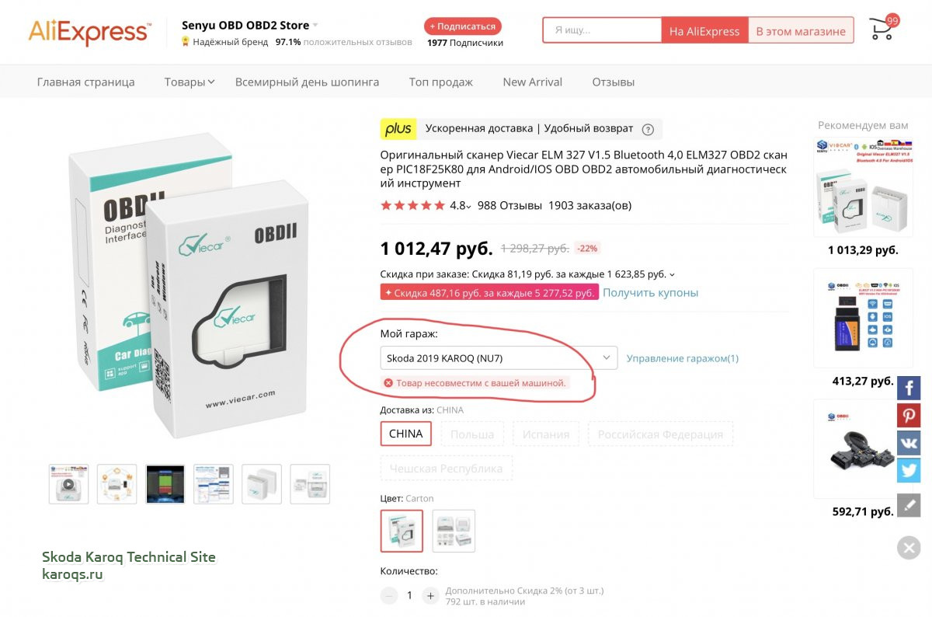Screen dimensions: 932x617
Task: Expand the Товары menu
Action: pos(189,82)
